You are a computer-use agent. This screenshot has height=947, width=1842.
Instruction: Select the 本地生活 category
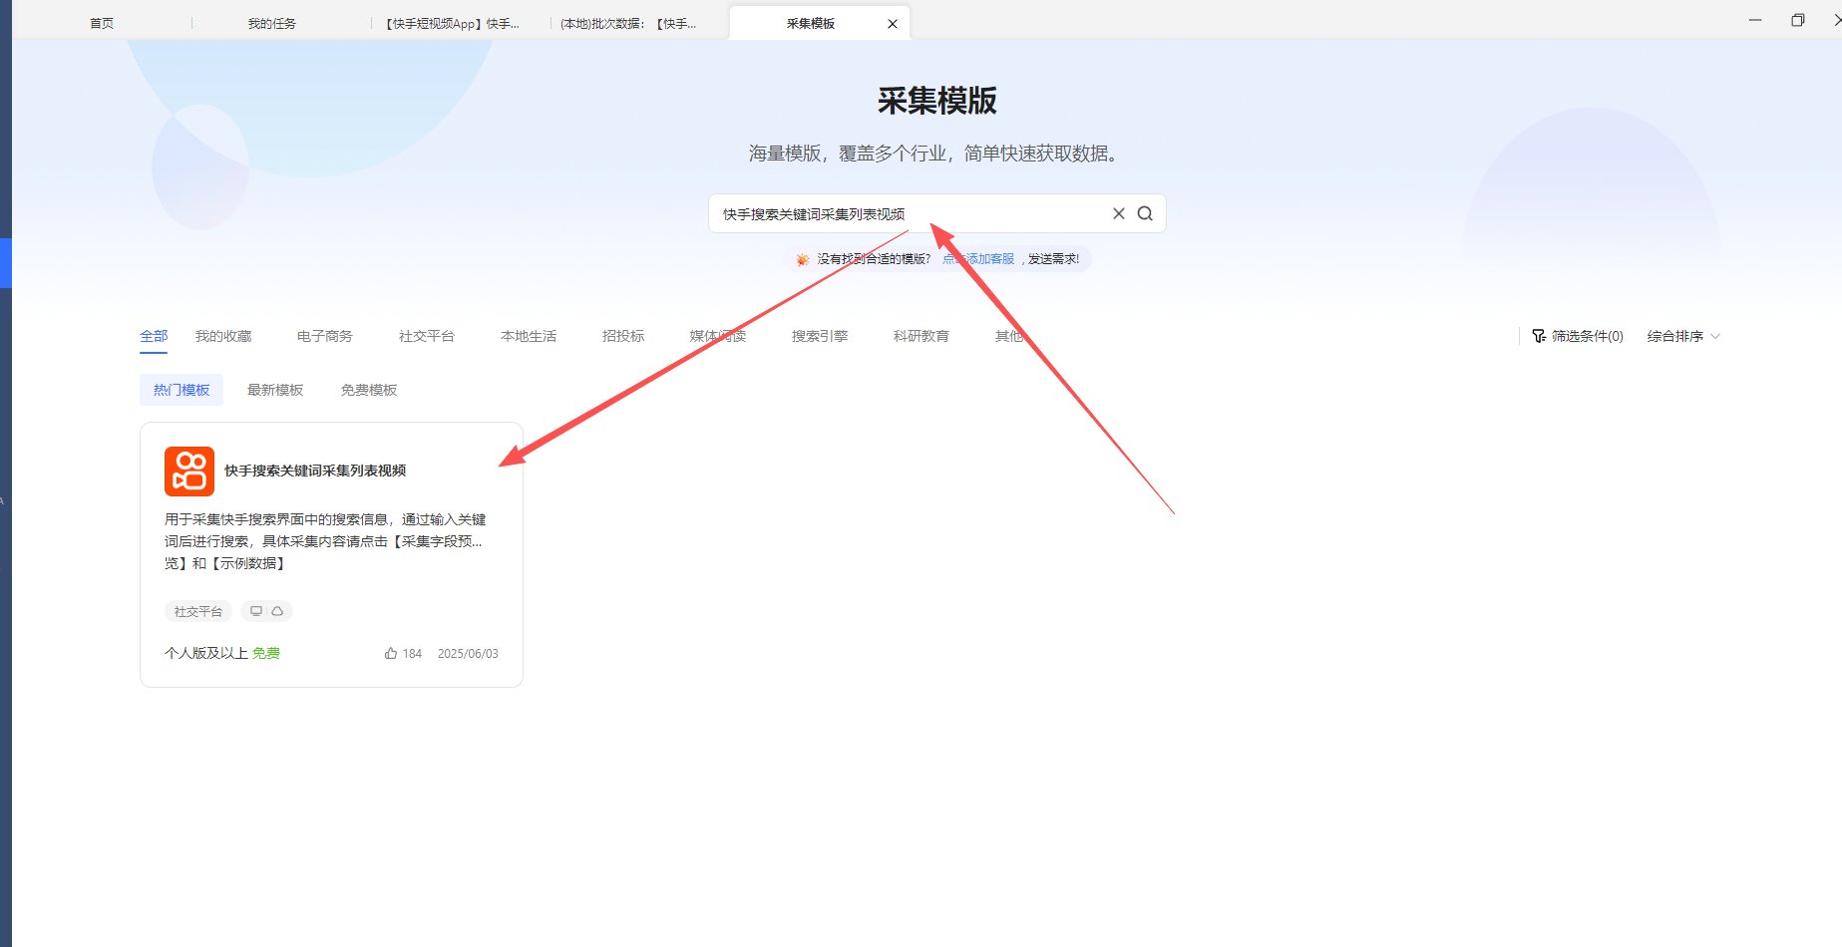pyautogui.click(x=529, y=336)
